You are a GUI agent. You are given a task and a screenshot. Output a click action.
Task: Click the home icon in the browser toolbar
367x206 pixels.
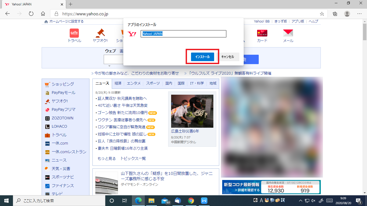43,14
